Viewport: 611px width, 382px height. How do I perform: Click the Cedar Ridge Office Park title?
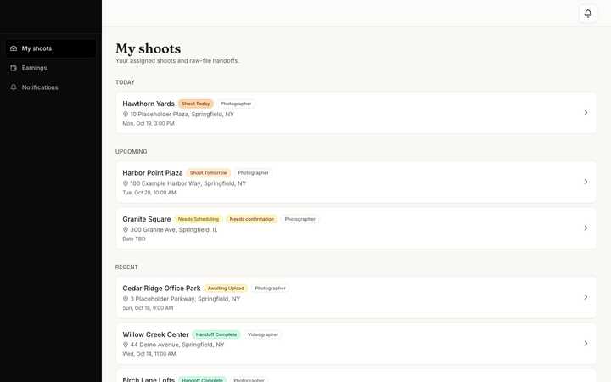[x=161, y=289]
